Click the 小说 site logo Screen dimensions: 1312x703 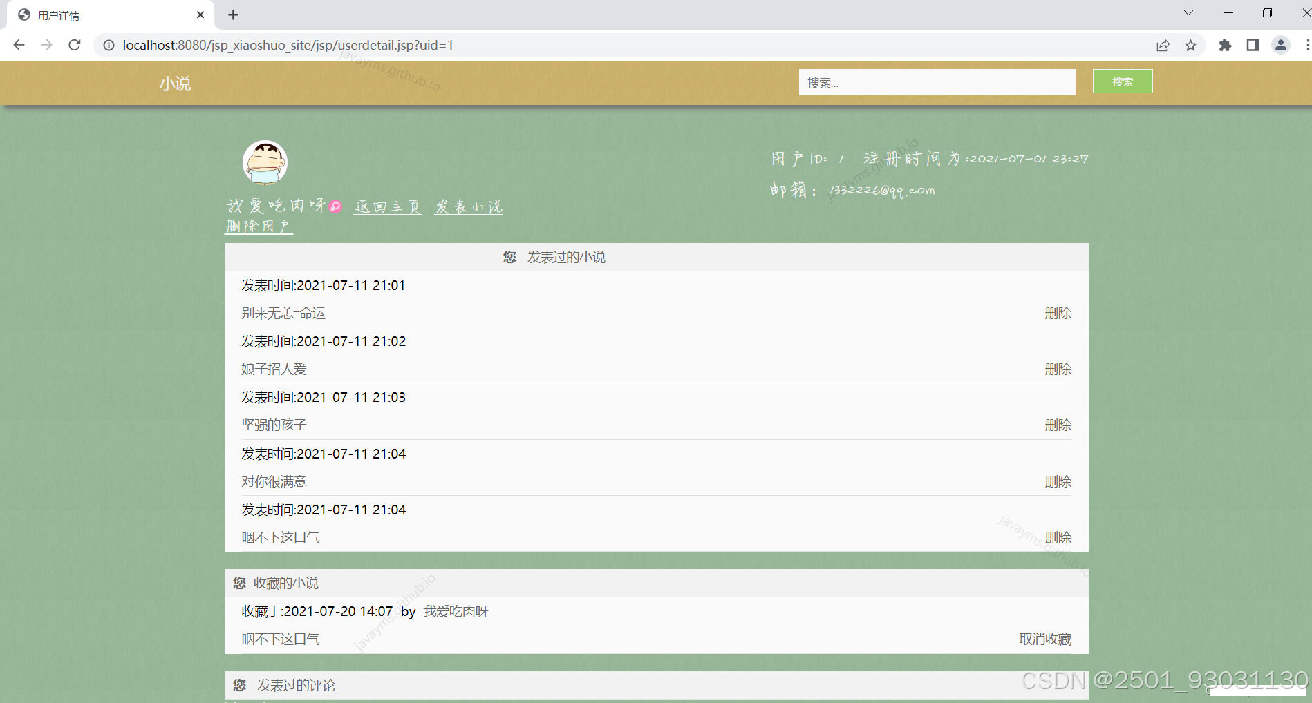pos(175,84)
